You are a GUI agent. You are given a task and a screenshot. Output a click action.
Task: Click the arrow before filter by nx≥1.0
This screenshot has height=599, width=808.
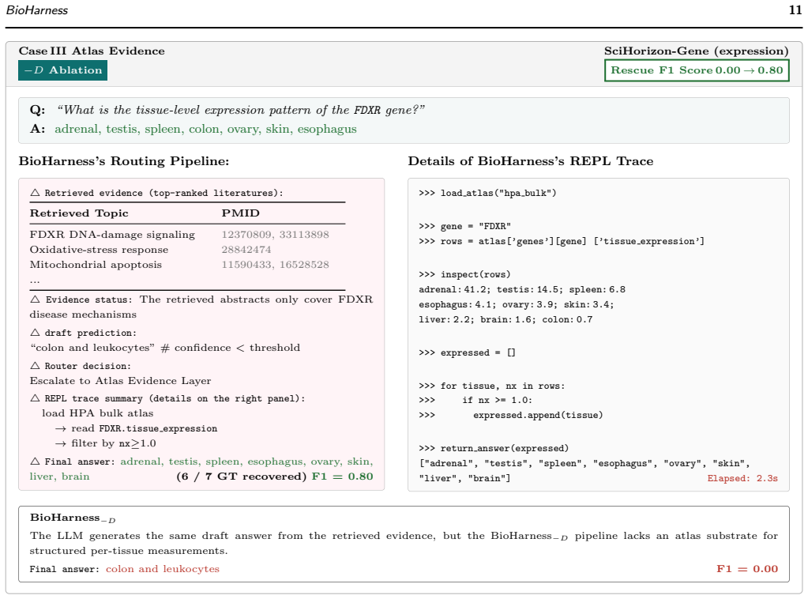tap(61, 443)
